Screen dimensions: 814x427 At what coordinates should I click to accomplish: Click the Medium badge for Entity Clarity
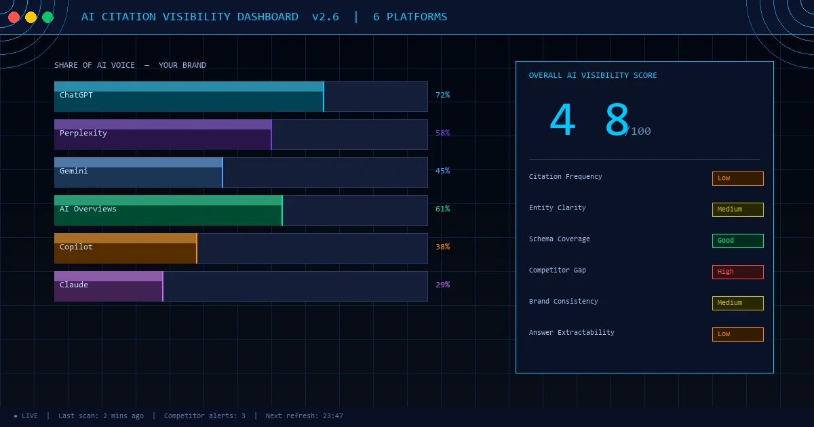coord(738,209)
